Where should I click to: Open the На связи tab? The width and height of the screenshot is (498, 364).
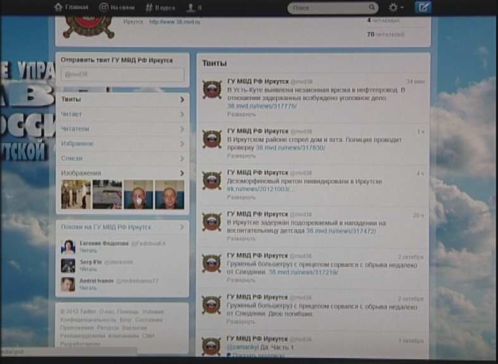tap(116, 8)
